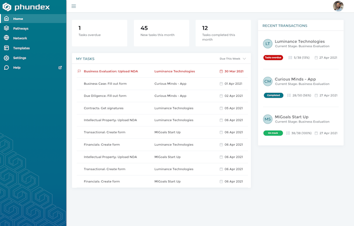Click the CM avatar circle
This screenshot has width=354, height=226.
click(267, 81)
